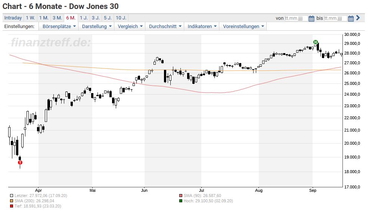Expand the Börsenplätze dropdown
This screenshot has width=369, height=212.
[x=59, y=27]
